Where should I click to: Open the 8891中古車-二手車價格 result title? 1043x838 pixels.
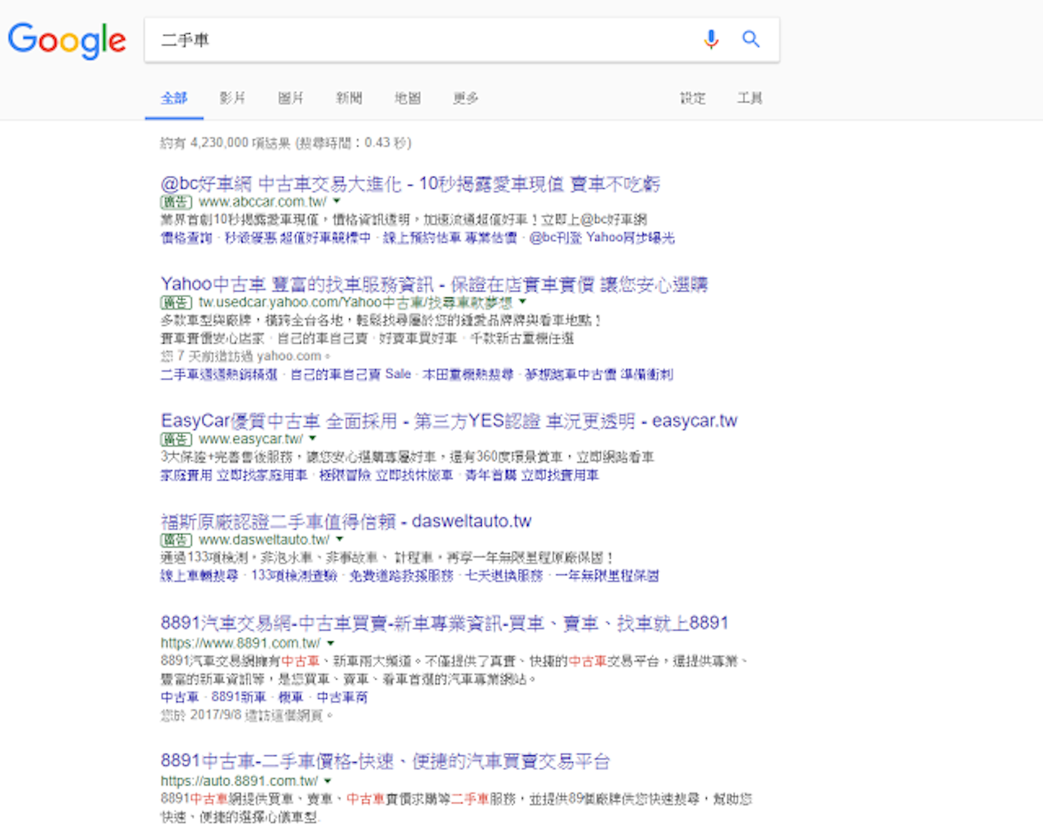[385, 761]
